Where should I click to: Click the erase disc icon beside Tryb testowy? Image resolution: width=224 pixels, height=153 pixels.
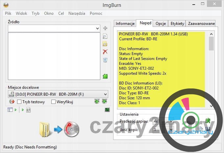12,102
